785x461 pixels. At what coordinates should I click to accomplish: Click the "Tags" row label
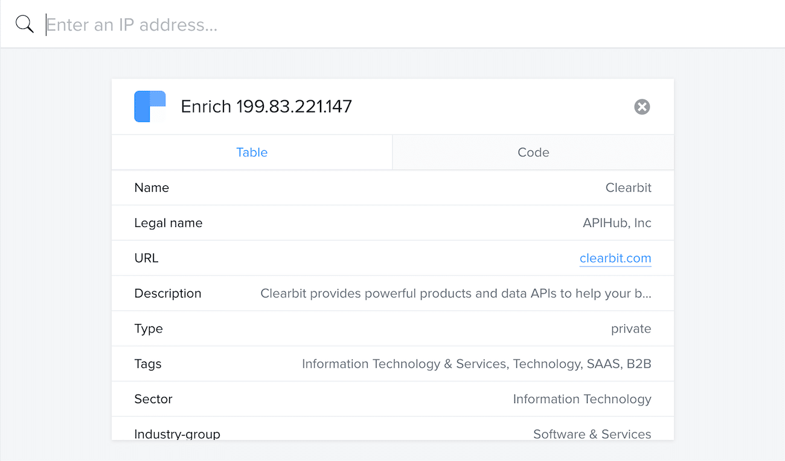pyautogui.click(x=148, y=364)
